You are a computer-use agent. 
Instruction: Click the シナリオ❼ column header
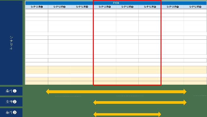[172, 7]
